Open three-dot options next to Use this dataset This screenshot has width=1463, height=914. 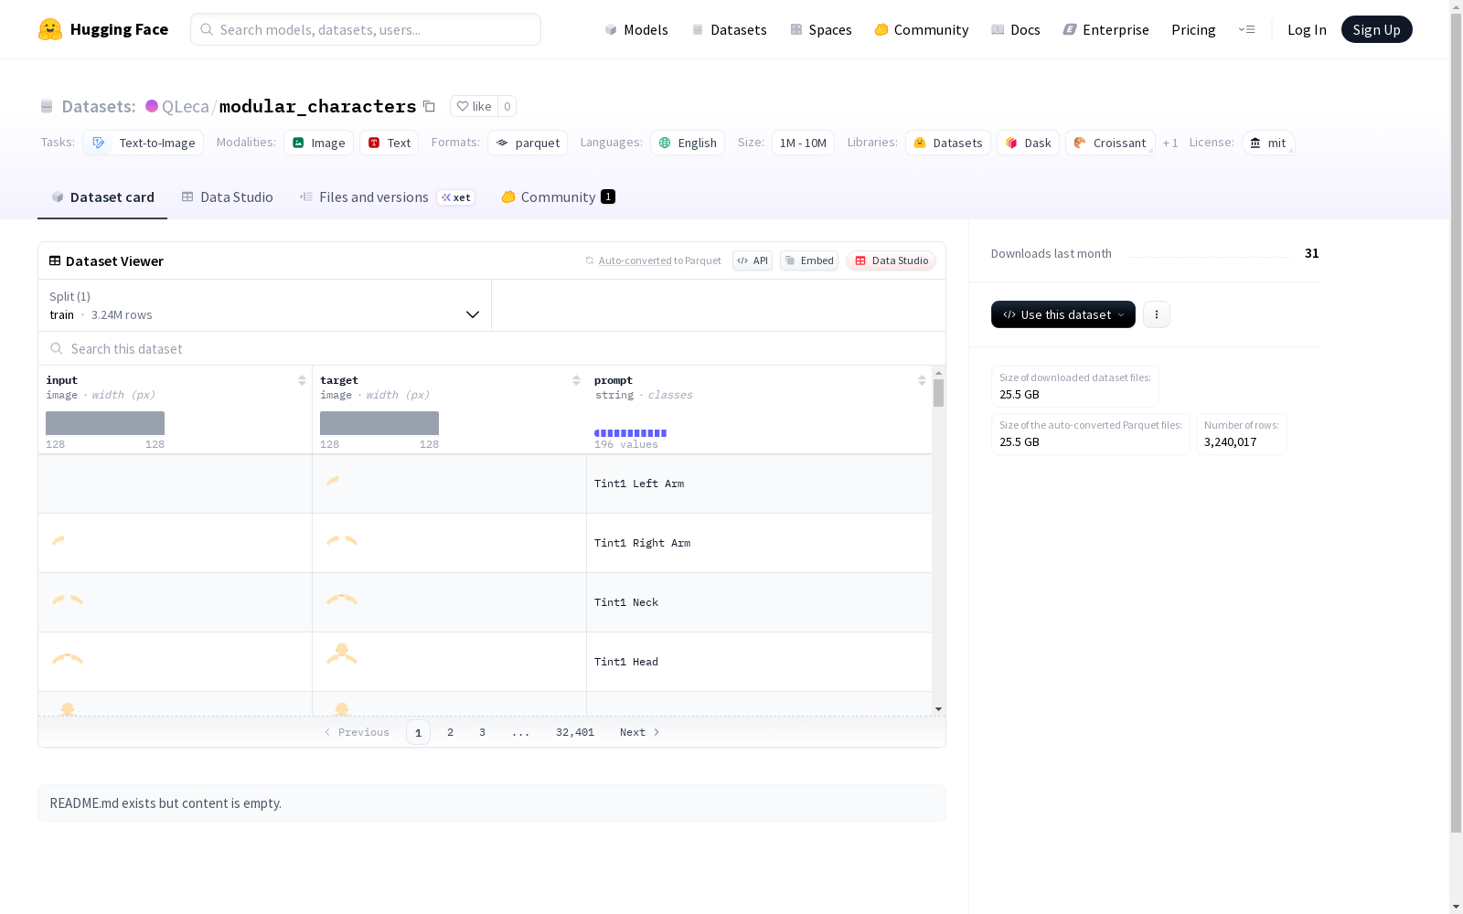[x=1157, y=314]
